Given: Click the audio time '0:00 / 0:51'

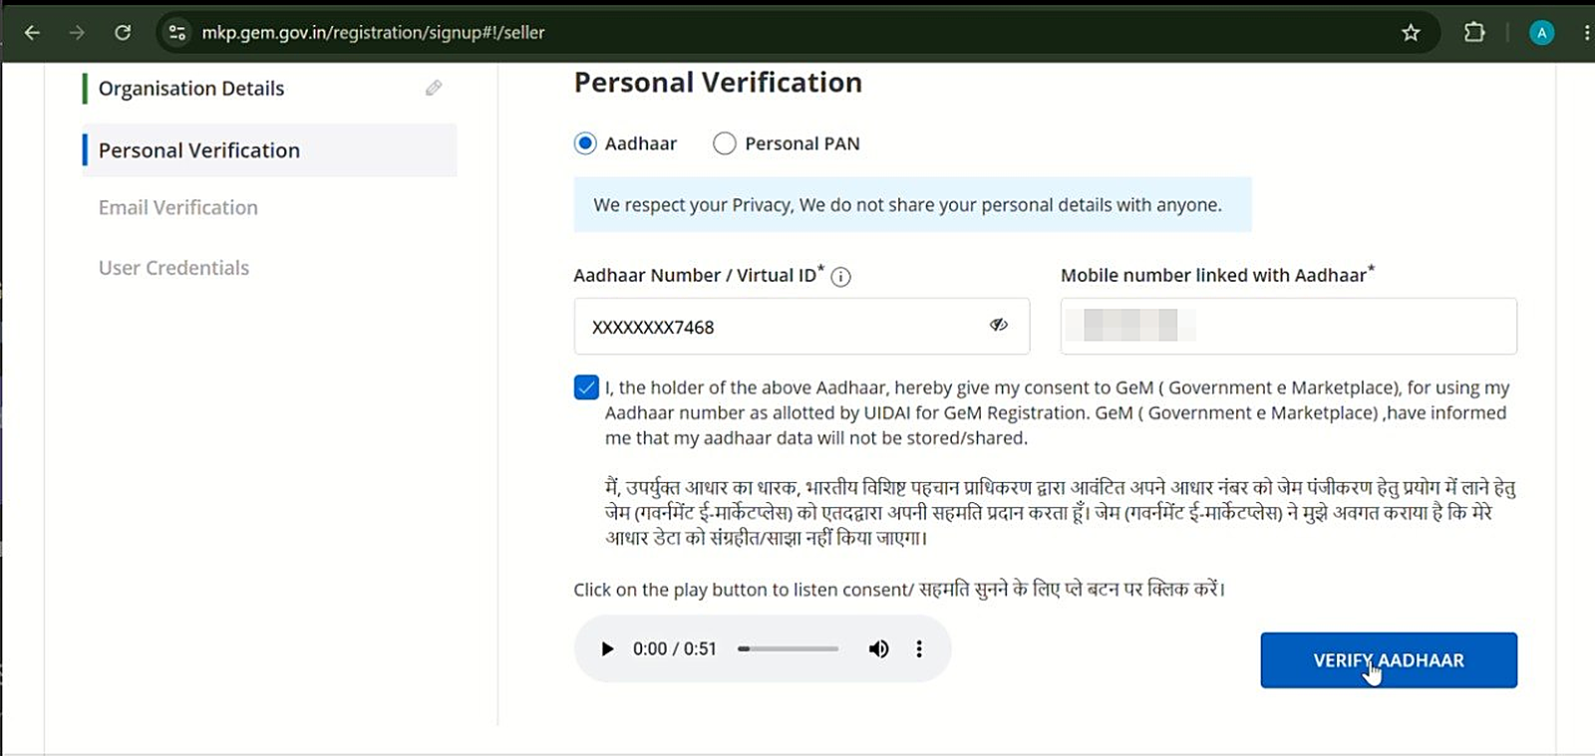Looking at the screenshot, I should [675, 649].
